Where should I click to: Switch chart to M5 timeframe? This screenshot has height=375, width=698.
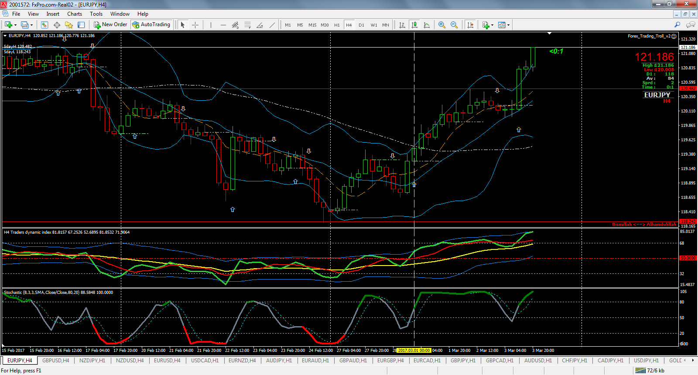tap(300, 25)
